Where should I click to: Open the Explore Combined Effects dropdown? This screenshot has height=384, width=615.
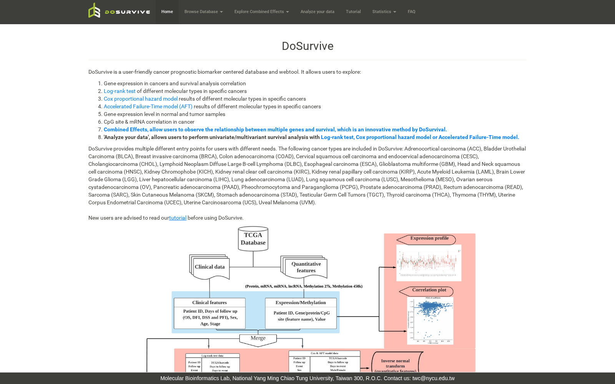[262, 12]
